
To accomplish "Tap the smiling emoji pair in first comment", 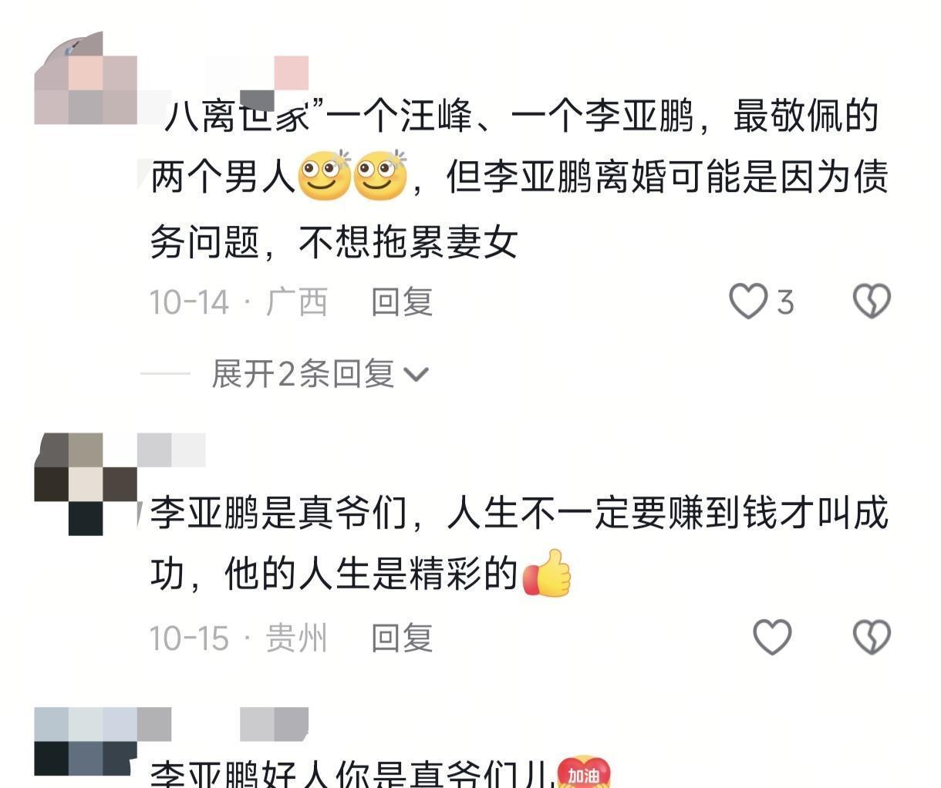I will (x=352, y=176).
